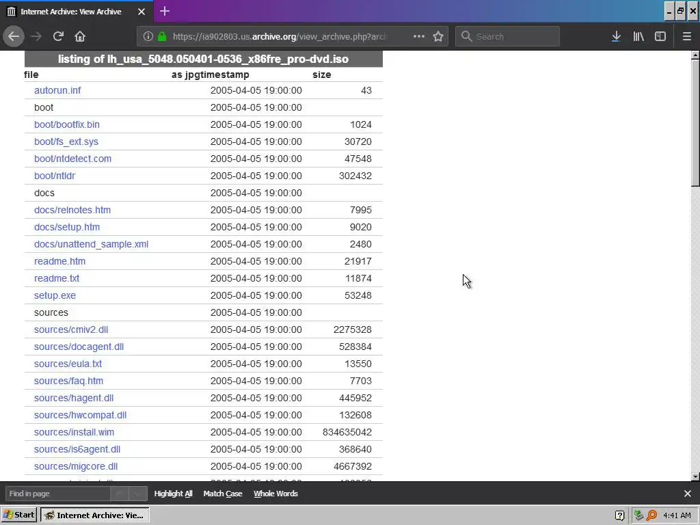Open the page actions three-dots menu

[419, 36]
